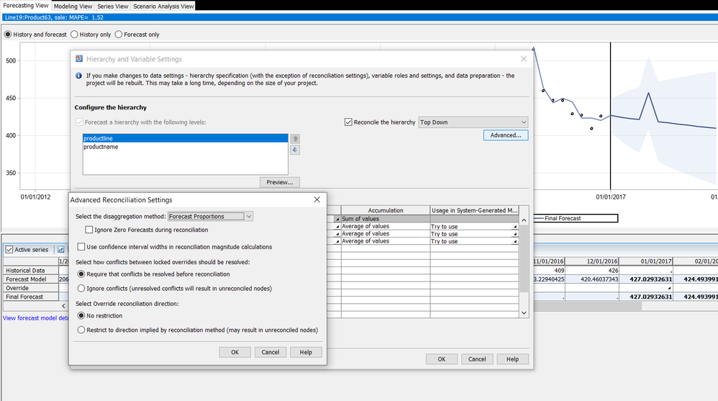Switch to Series View tab
This screenshot has height=401, width=718.
click(113, 6)
